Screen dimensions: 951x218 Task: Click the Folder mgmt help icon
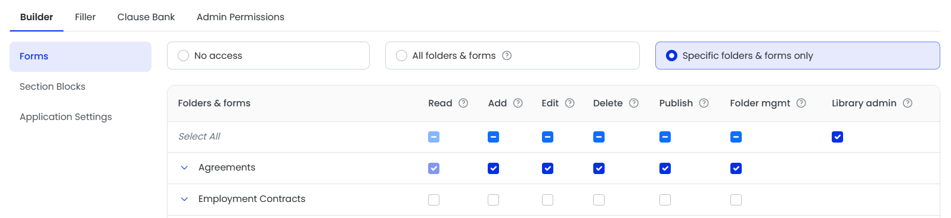click(801, 103)
